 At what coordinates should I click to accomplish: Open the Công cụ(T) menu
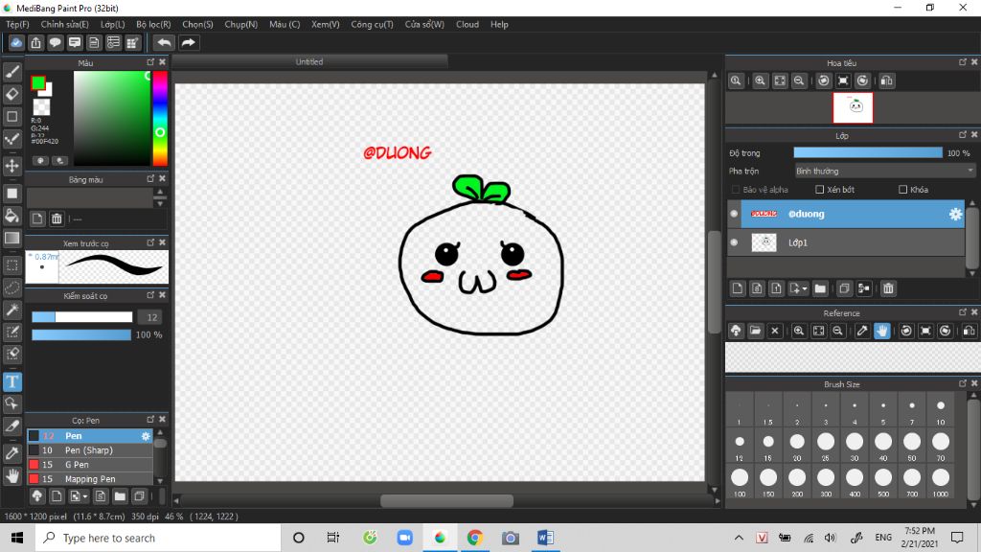pyautogui.click(x=373, y=24)
